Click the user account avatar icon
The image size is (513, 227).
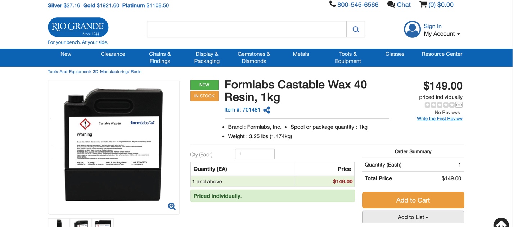pyautogui.click(x=412, y=29)
